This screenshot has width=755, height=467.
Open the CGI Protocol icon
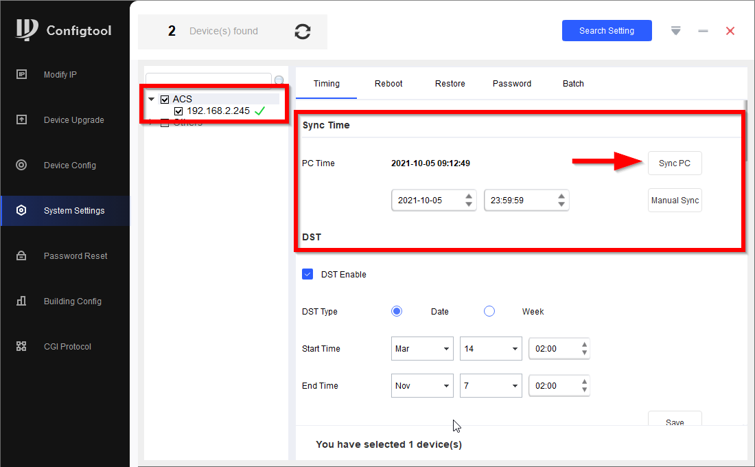tap(22, 346)
